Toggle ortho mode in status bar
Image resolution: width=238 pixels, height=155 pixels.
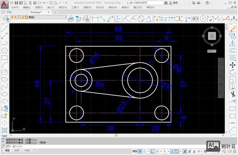[x=152, y=151]
